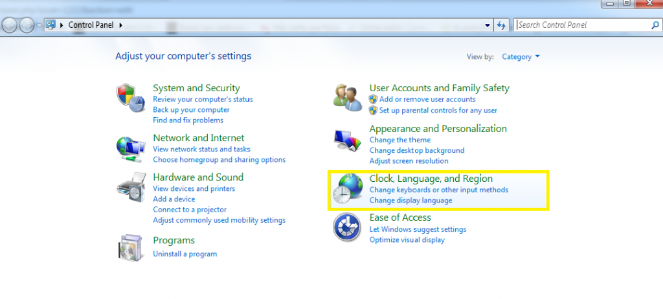The width and height of the screenshot is (663, 299).
Task: Open Uninstall a program link
Action: [185, 254]
